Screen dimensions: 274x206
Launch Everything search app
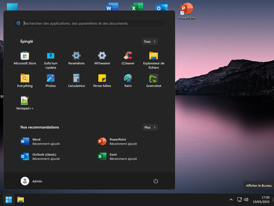click(x=25, y=81)
